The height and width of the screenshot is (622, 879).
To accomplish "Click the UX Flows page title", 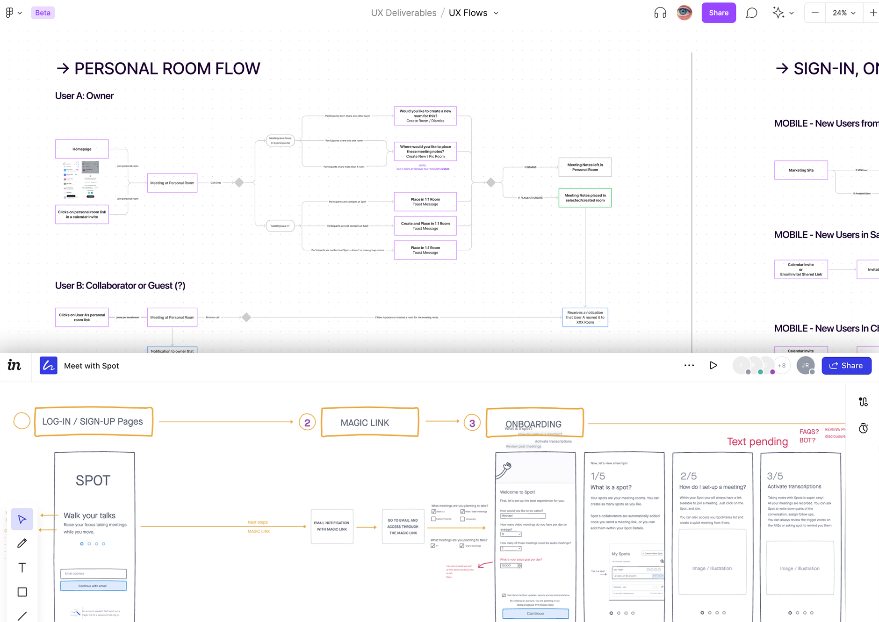I will click(468, 13).
